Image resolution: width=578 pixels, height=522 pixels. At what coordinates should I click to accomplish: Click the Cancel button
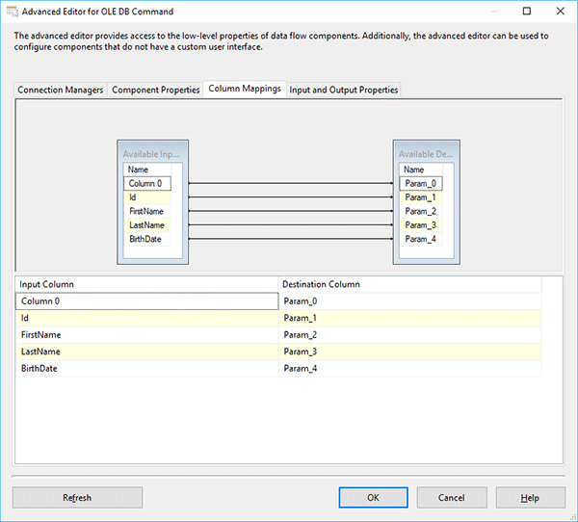tap(451, 497)
